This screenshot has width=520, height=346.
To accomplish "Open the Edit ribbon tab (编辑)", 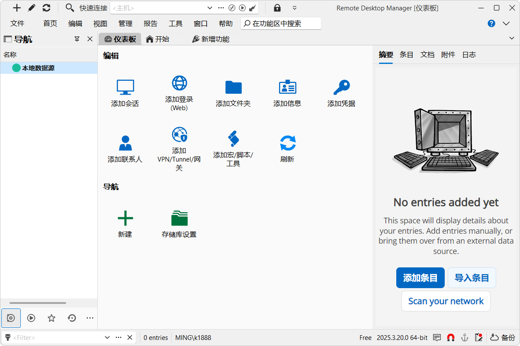I will pyautogui.click(x=75, y=23).
